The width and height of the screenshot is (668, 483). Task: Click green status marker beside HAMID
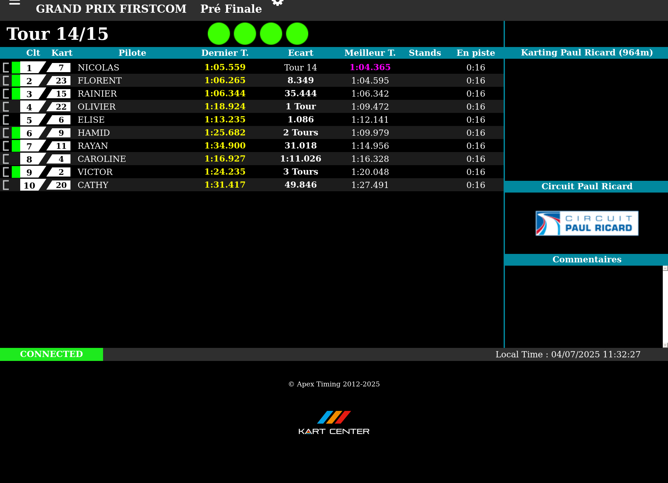pos(16,133)
